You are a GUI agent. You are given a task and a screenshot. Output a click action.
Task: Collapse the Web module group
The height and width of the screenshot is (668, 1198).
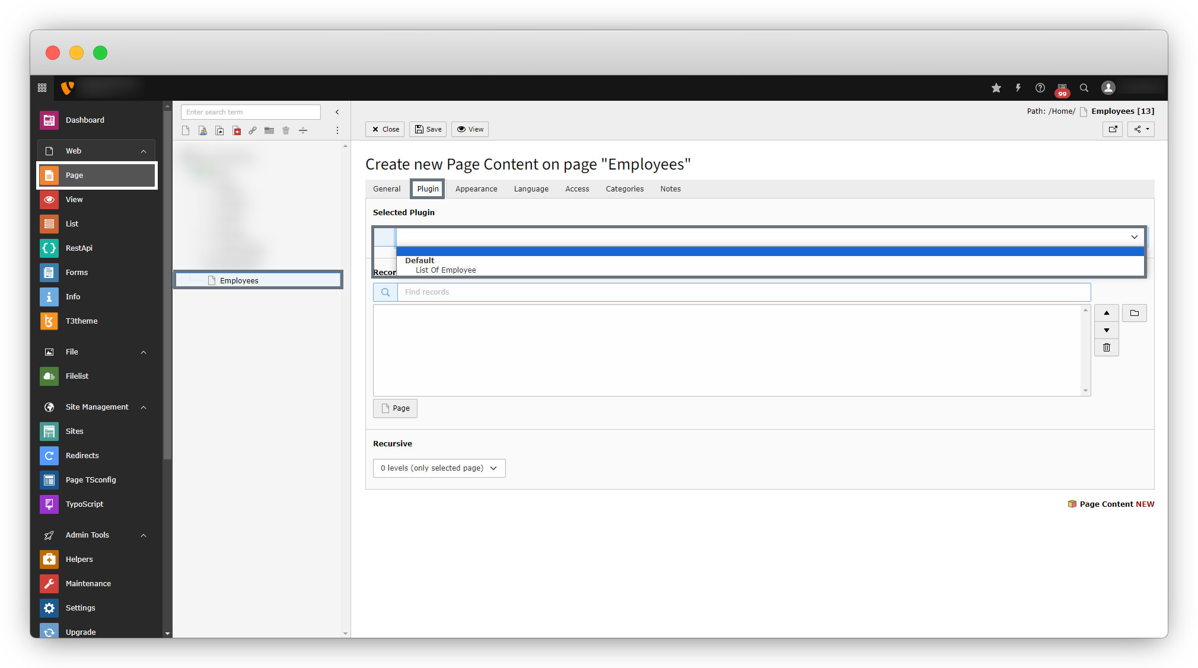click(x=144, y=151)
